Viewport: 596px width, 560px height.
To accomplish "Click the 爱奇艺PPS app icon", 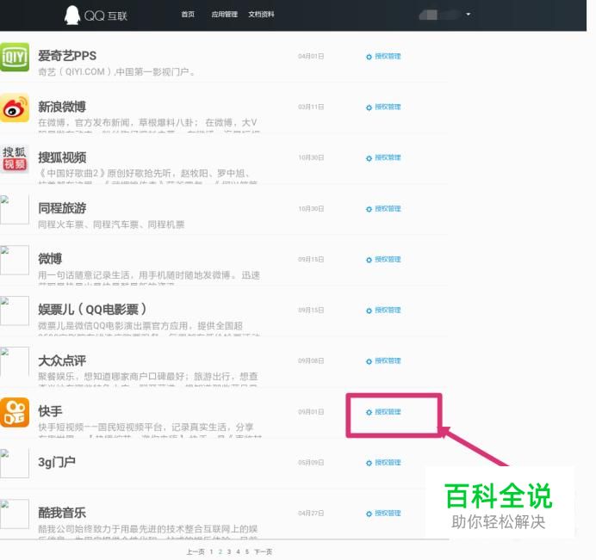I will (x=15, y=57).
